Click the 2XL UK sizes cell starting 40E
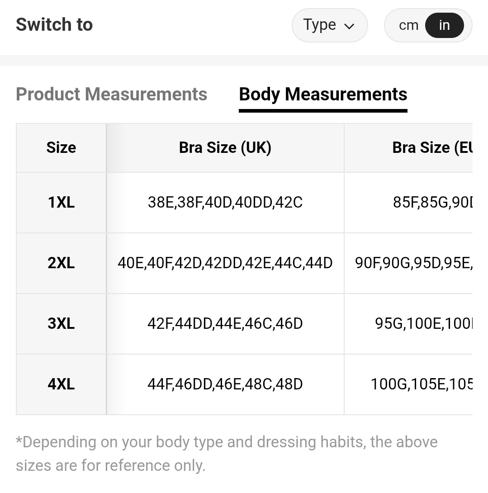Viewport: 488px width, 493px height. [225, 263]
